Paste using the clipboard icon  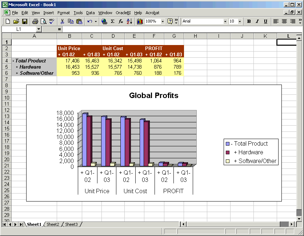(79, 21)
